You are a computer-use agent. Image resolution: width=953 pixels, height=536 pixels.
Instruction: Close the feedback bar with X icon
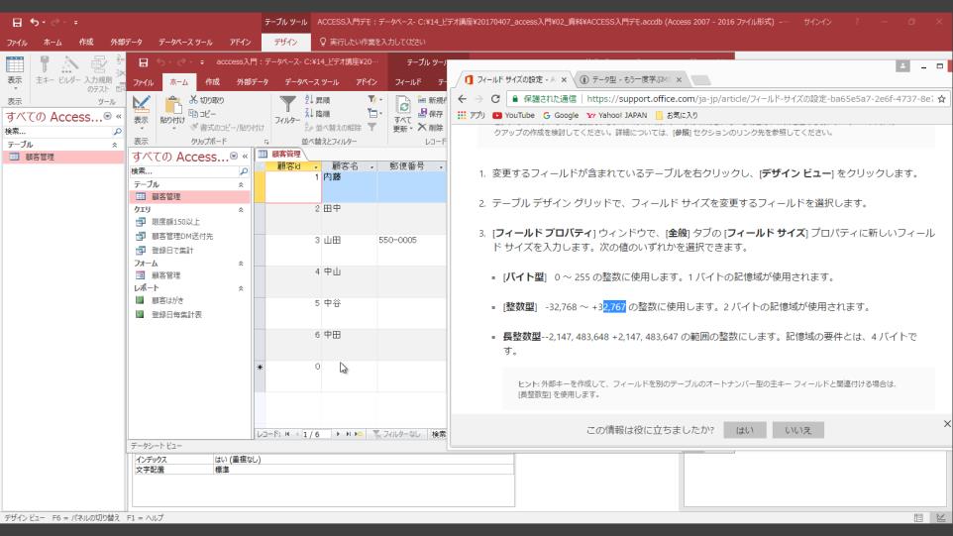pos(947,424)
